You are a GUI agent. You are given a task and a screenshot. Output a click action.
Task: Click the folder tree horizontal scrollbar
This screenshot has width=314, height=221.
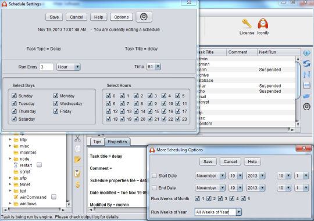coord(35,210)
